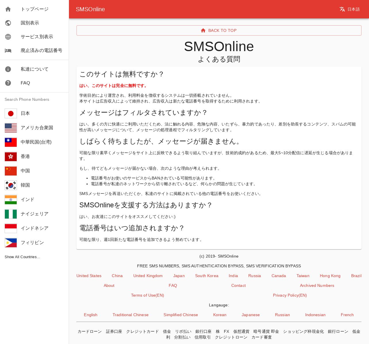Open the United States footer link
The image size is (369, 344).
[89, 276]
